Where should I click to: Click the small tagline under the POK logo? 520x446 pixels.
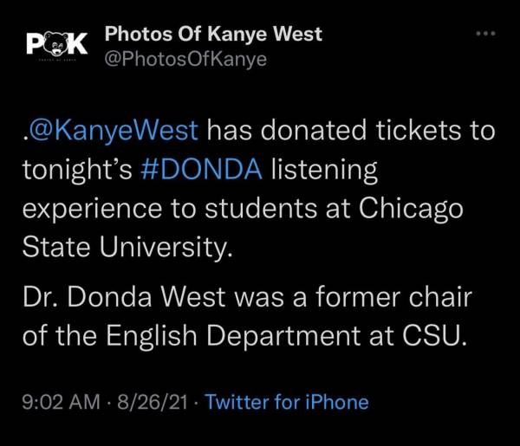pos(55,61)
